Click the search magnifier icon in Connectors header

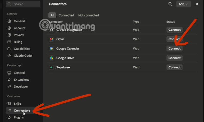click(x=170, y=4)
